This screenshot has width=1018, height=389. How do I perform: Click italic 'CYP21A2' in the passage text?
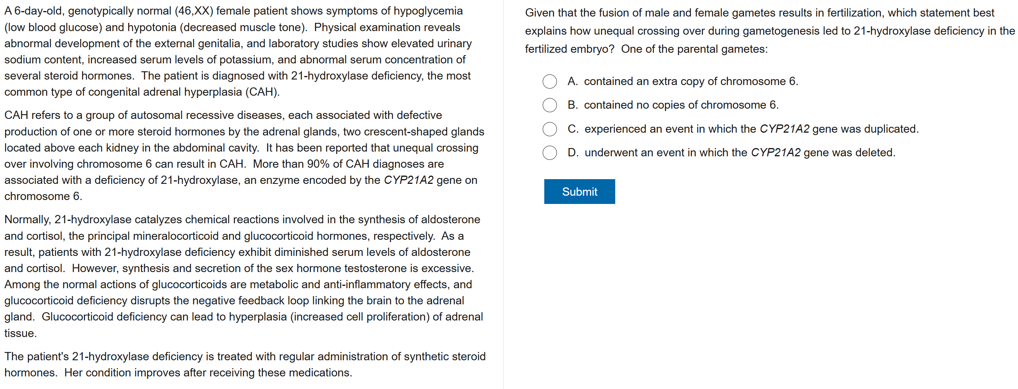(x=409, y=180)
